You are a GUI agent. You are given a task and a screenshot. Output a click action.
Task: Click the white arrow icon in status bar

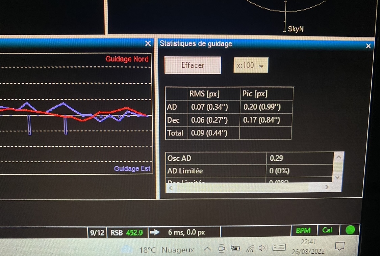[x=155, y=232]
